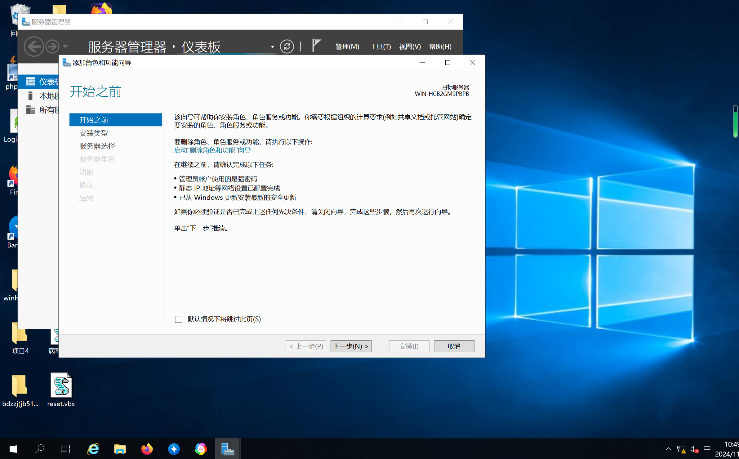This screenshot has width=739, height=459.
Task: Show hidden system tray icons
Action: coord(668,449)
